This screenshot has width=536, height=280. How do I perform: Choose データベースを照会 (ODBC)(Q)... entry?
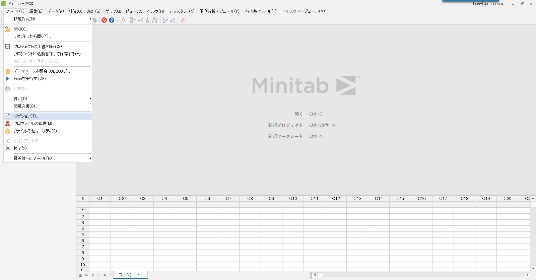48,71
